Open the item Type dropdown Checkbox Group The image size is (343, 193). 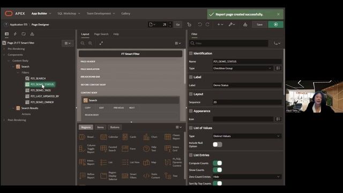point(243,68)
